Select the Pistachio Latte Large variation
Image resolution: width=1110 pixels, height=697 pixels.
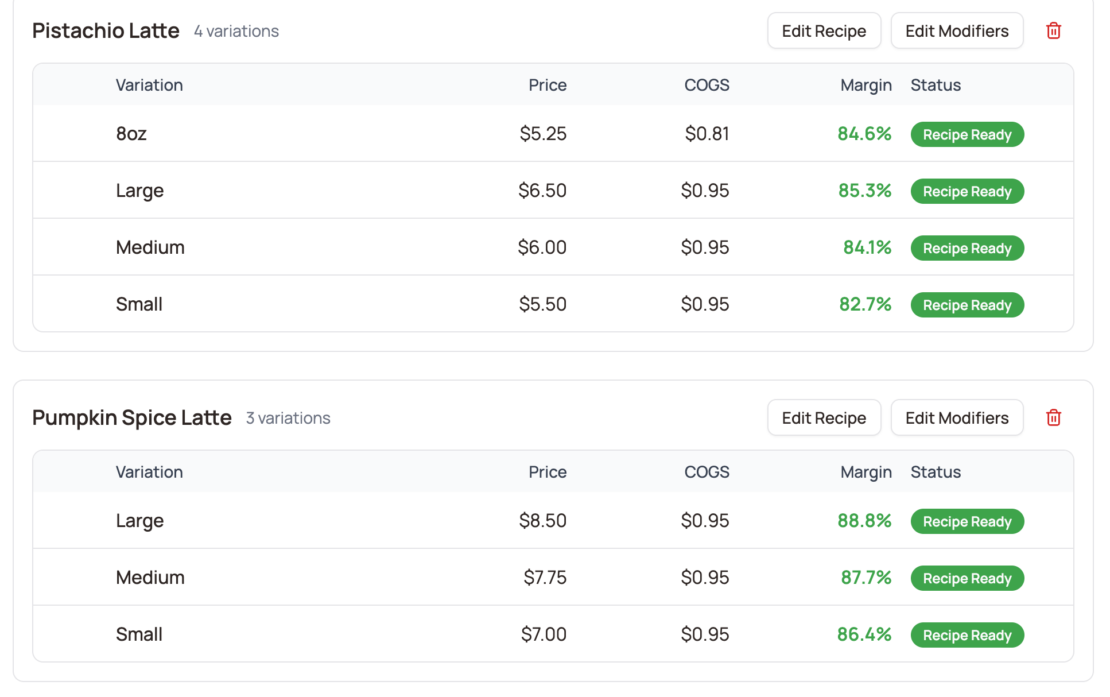[x=139, y=191]
